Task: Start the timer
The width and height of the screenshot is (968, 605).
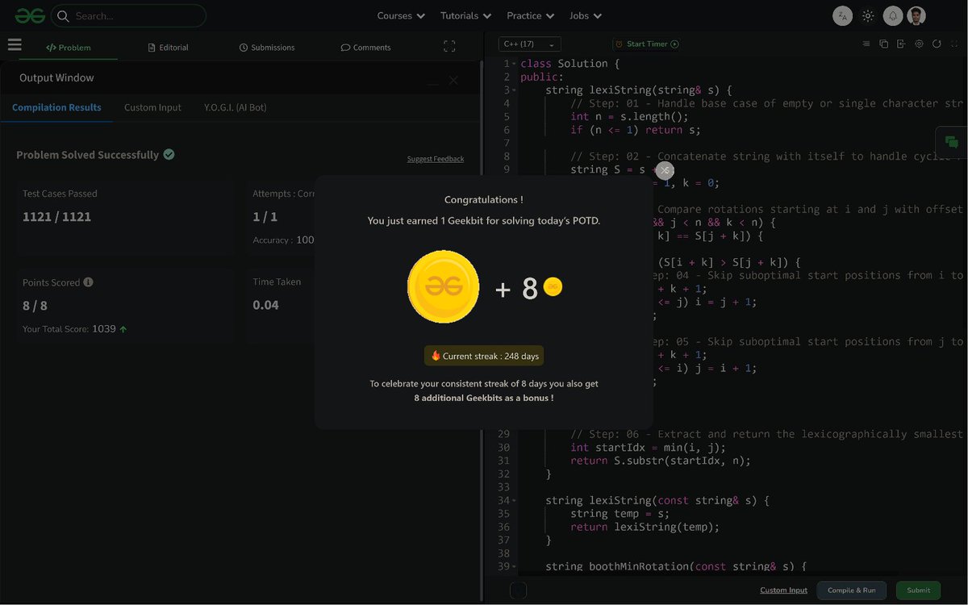Action: point(646,44)
